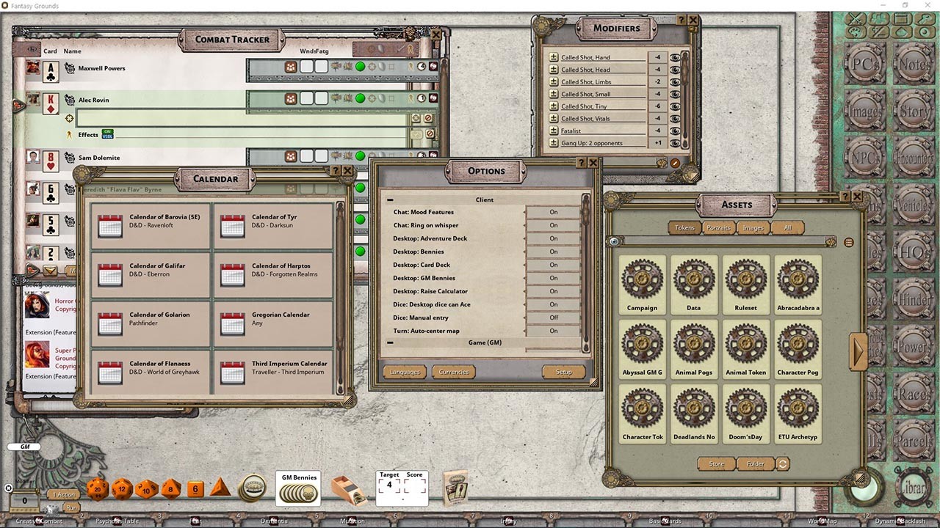Click the Setup button in Options
This screenshot has height=528, width=940.
(564, 372)
